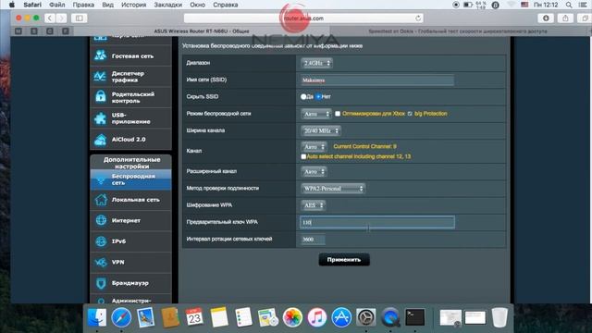The image size is (592, 333).
Task: Open Finder from the Dock
Action: tap(97, 317)
